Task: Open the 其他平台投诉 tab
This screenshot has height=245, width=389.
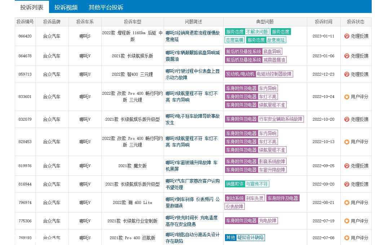Action: (106, 8)
